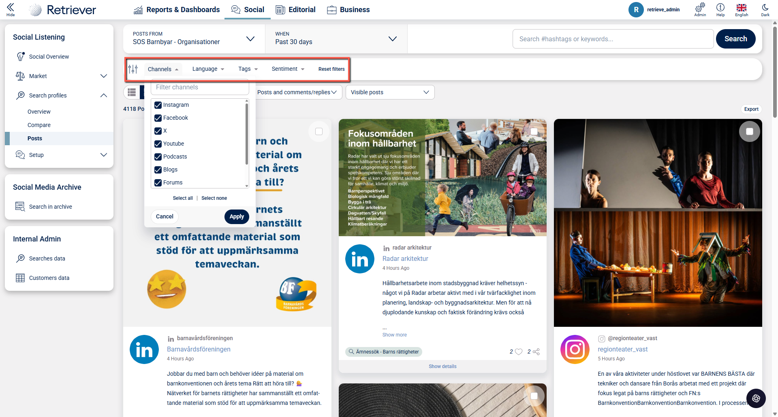Uncheck the Facebook channel checkbox

tap(158, 118)
